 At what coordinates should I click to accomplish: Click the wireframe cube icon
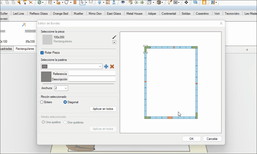(x=149, y=2)
